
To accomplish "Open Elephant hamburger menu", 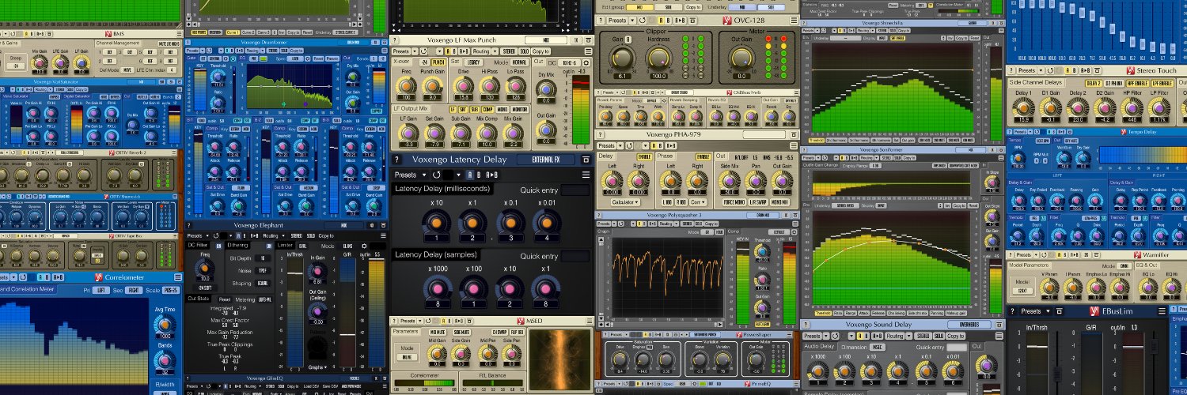I will click(384, 235).
